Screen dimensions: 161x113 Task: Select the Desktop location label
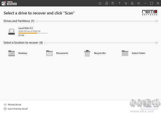point(23,53)
